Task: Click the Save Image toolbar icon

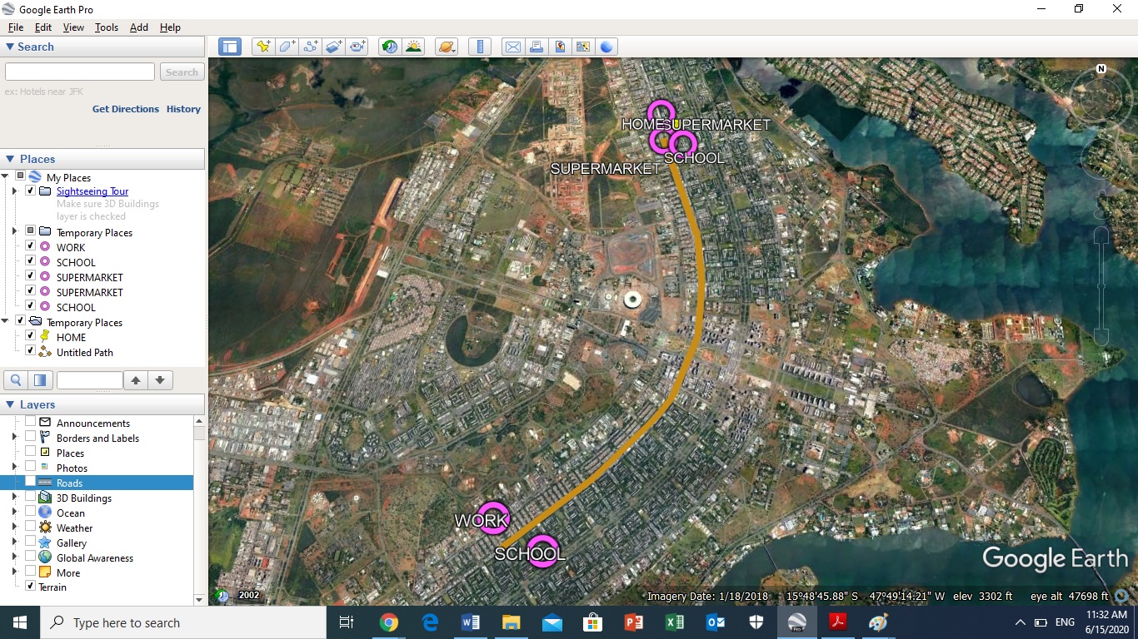Action: coord(560,47)
